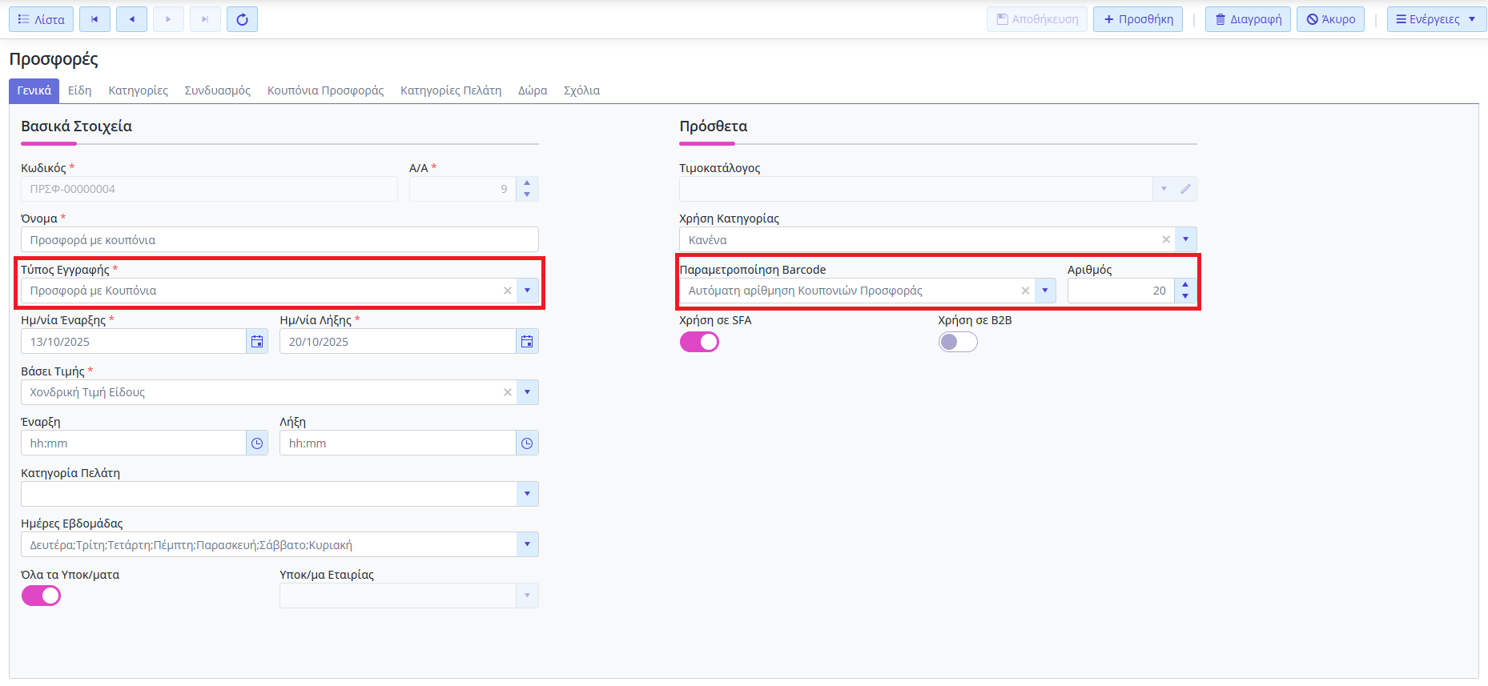Clear the Τύπος Εγγραφής selection with X
The image size is (1488, 686).
pos(507,291)
